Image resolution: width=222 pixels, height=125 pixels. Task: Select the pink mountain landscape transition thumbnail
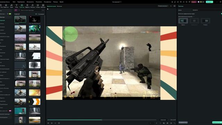click(20, 37)
